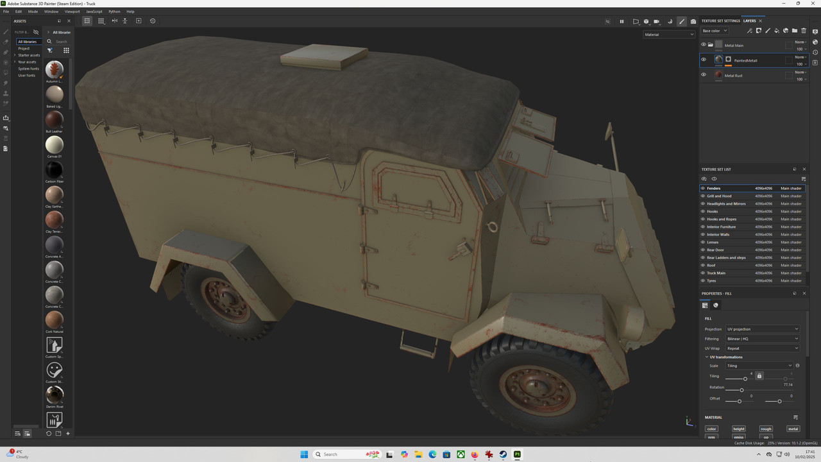The width and height of the screenshot is (821, 462).
Task: Open the Projection dropdown showing UV projection
Action: [762, 329]
